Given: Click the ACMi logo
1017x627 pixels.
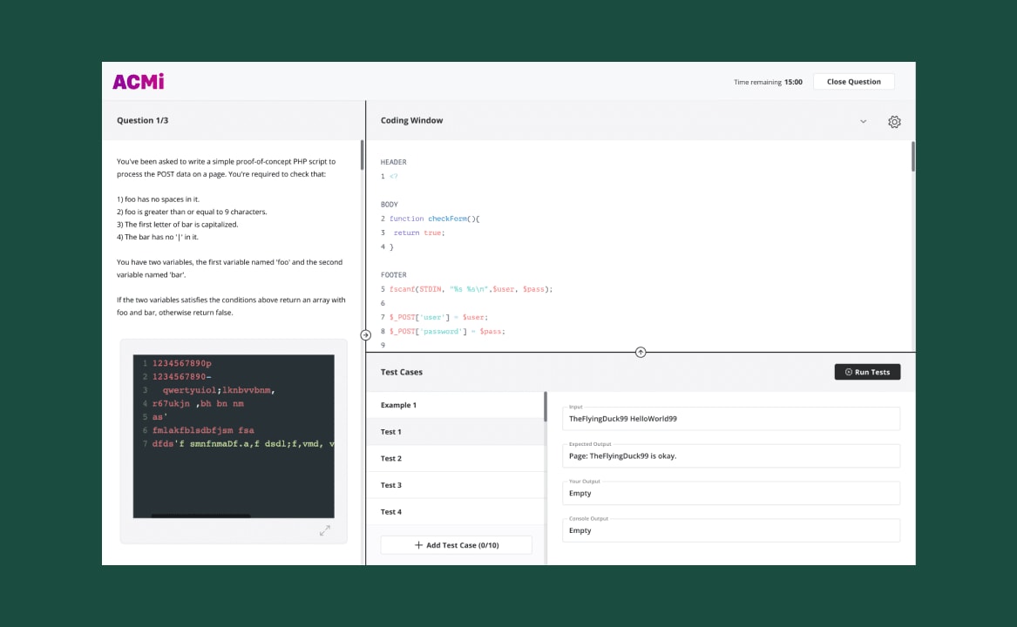Looking at the screenshot, I should (139, 81).
